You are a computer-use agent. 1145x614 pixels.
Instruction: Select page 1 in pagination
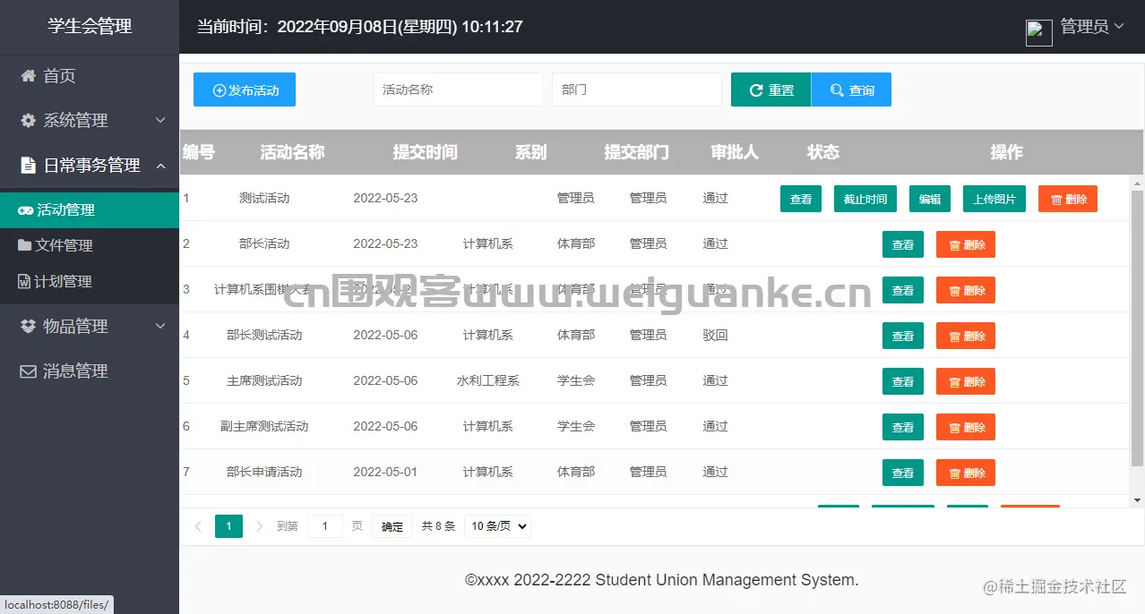click(x=228, y=526)
